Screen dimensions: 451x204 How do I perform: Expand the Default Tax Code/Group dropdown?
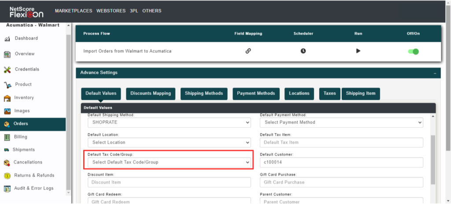pos(169,162)
